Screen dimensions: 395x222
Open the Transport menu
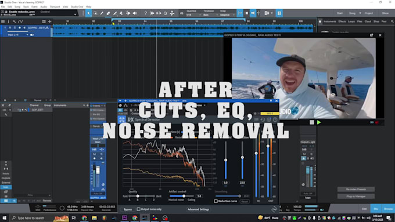pos(55,7)
